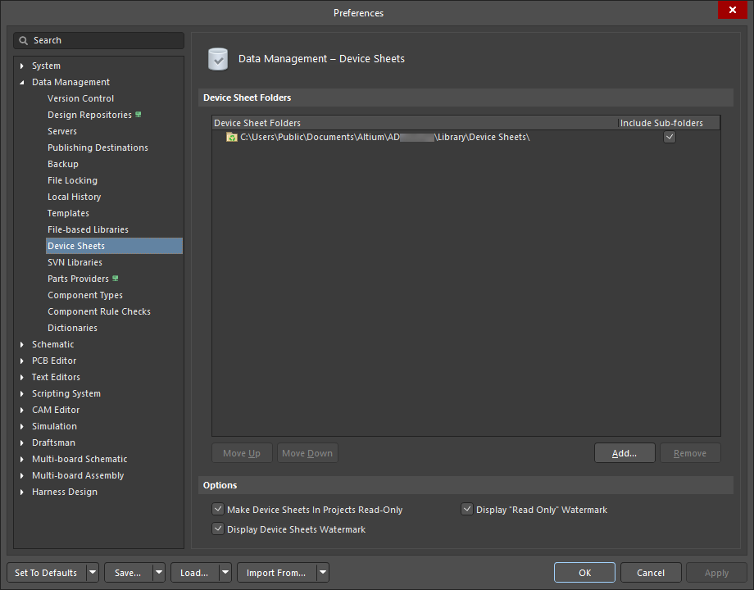Image resolution: width=754 pixels, height=590 pixels.
Task: Click the Move Down button
Action: [307, 453]
